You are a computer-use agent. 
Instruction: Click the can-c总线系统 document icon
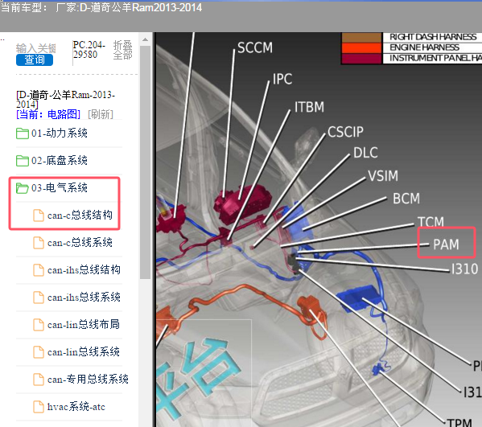39,243
